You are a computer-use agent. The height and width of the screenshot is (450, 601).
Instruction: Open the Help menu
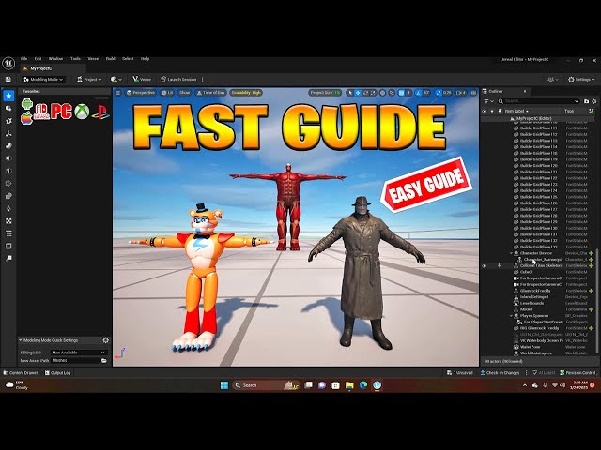pyautogui.click(x=145, y=59)
